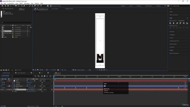
Task: Switch to the Render Queue tab
Action: (6, 73)
